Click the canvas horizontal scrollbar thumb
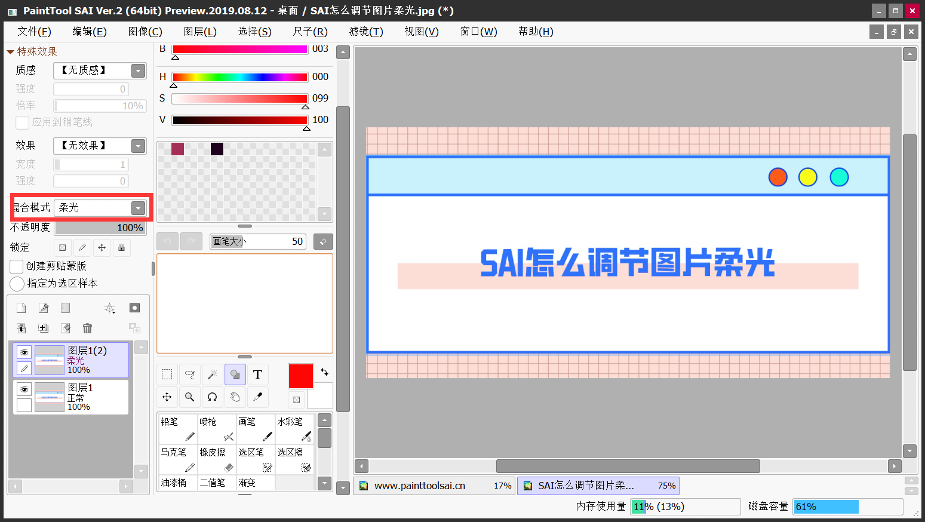The width and height of the screenshot is (925, 522). 628,466
